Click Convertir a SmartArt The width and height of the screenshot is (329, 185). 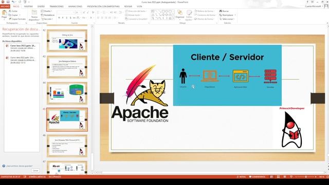tap(136, 19)
